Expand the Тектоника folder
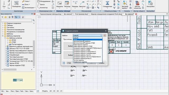Image resolution: width=169 pixels, height=95 pixels. 3,27
